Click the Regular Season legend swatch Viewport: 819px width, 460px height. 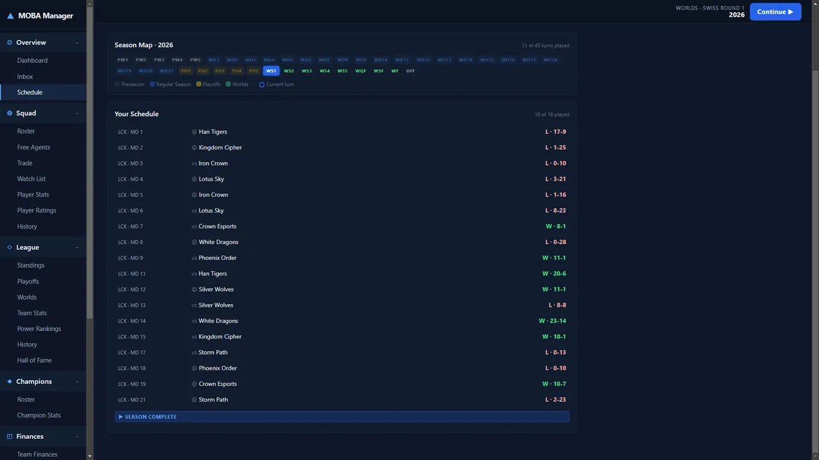(152, 84)
